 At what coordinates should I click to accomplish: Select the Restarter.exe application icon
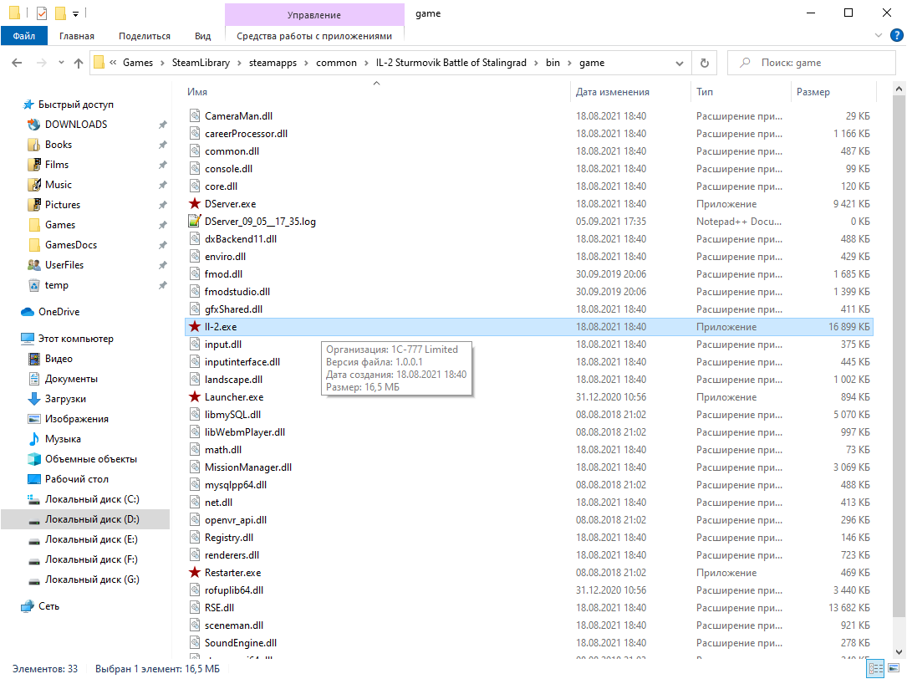coord(195,573)
